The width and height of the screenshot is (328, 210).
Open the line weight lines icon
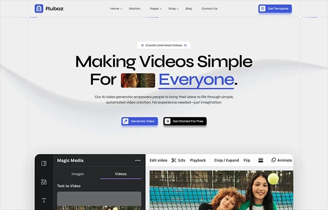point(261,160)
